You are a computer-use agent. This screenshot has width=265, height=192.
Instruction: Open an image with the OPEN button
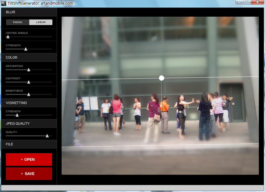click(x=29, y=159)
